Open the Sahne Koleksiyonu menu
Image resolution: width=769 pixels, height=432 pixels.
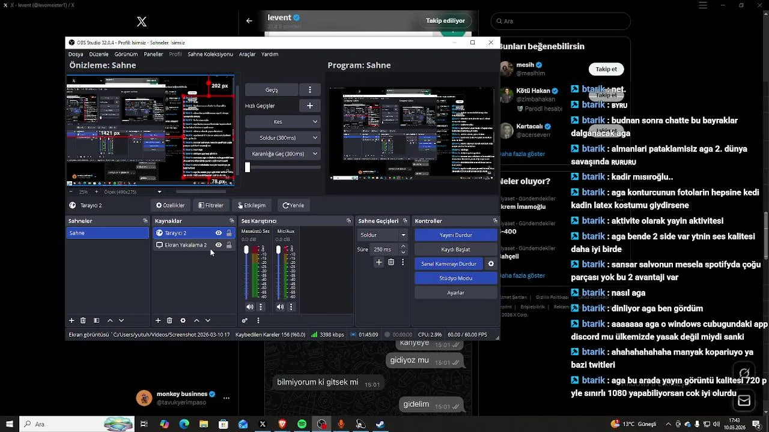[x=210, y=54]
